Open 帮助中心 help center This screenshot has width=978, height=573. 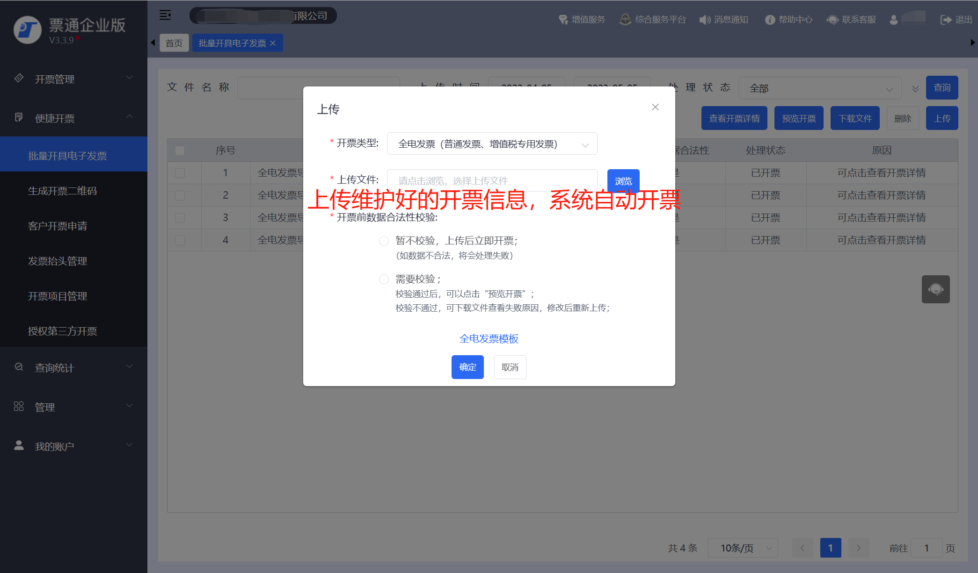788,20
